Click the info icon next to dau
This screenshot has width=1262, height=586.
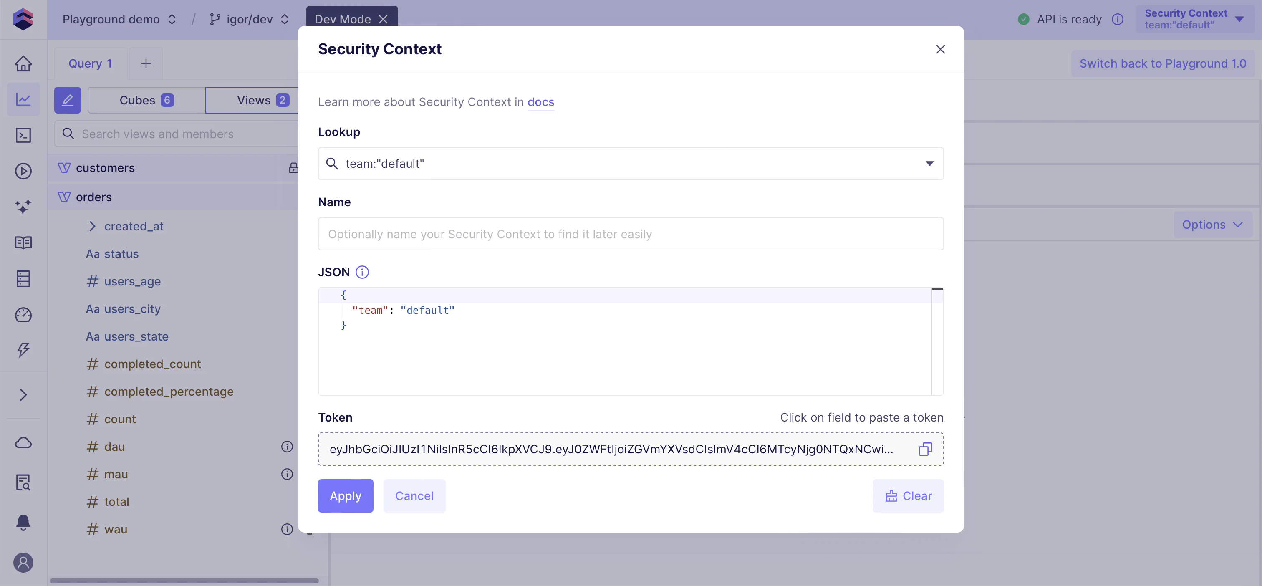[x=287, y=446]
